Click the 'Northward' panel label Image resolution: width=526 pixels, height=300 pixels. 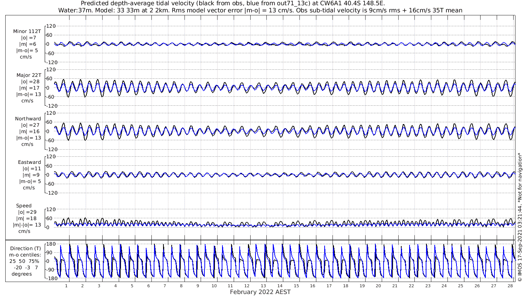click(x=28, y=118)
